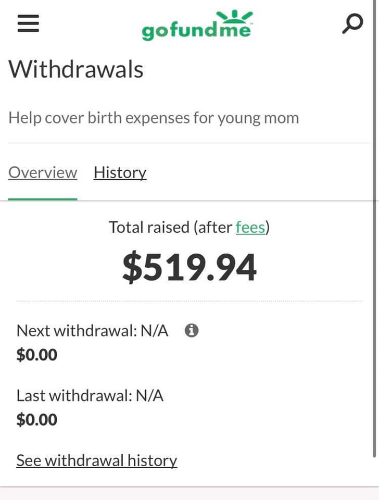Click the 'Total raised (after' label text
Screen dimensions: 379x500
pos(171,227)
